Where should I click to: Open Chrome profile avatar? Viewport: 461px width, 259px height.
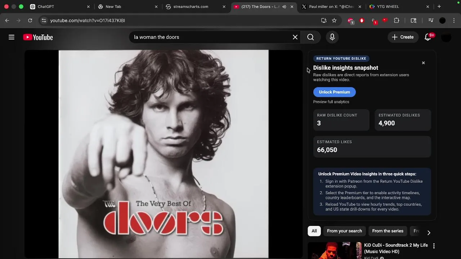442,21
